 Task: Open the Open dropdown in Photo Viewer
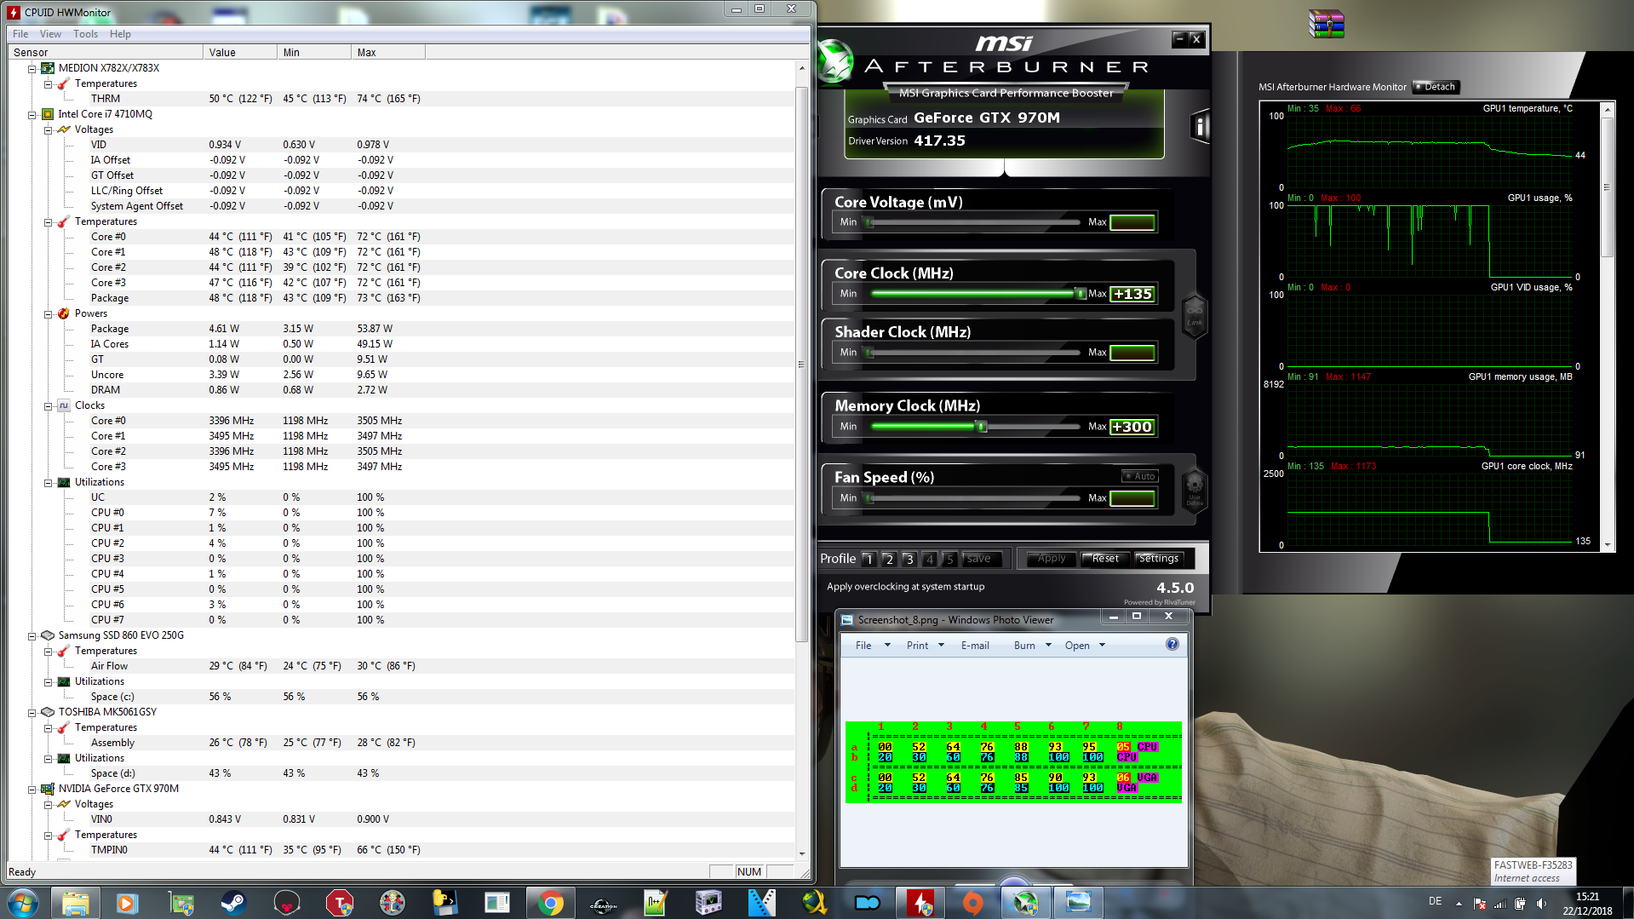(1085, 646)
